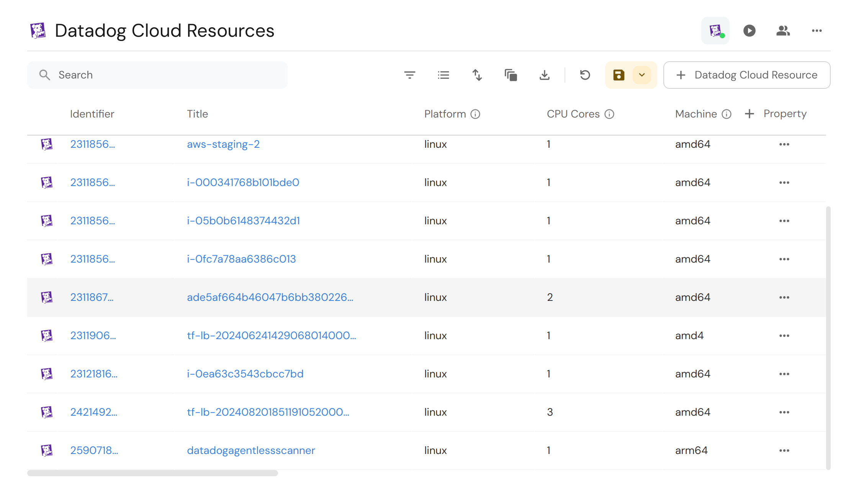Click the Datadog integration status icon
The height and width of the screenshot is (480, 851).
pyautogui.click(x=715, y=31)
